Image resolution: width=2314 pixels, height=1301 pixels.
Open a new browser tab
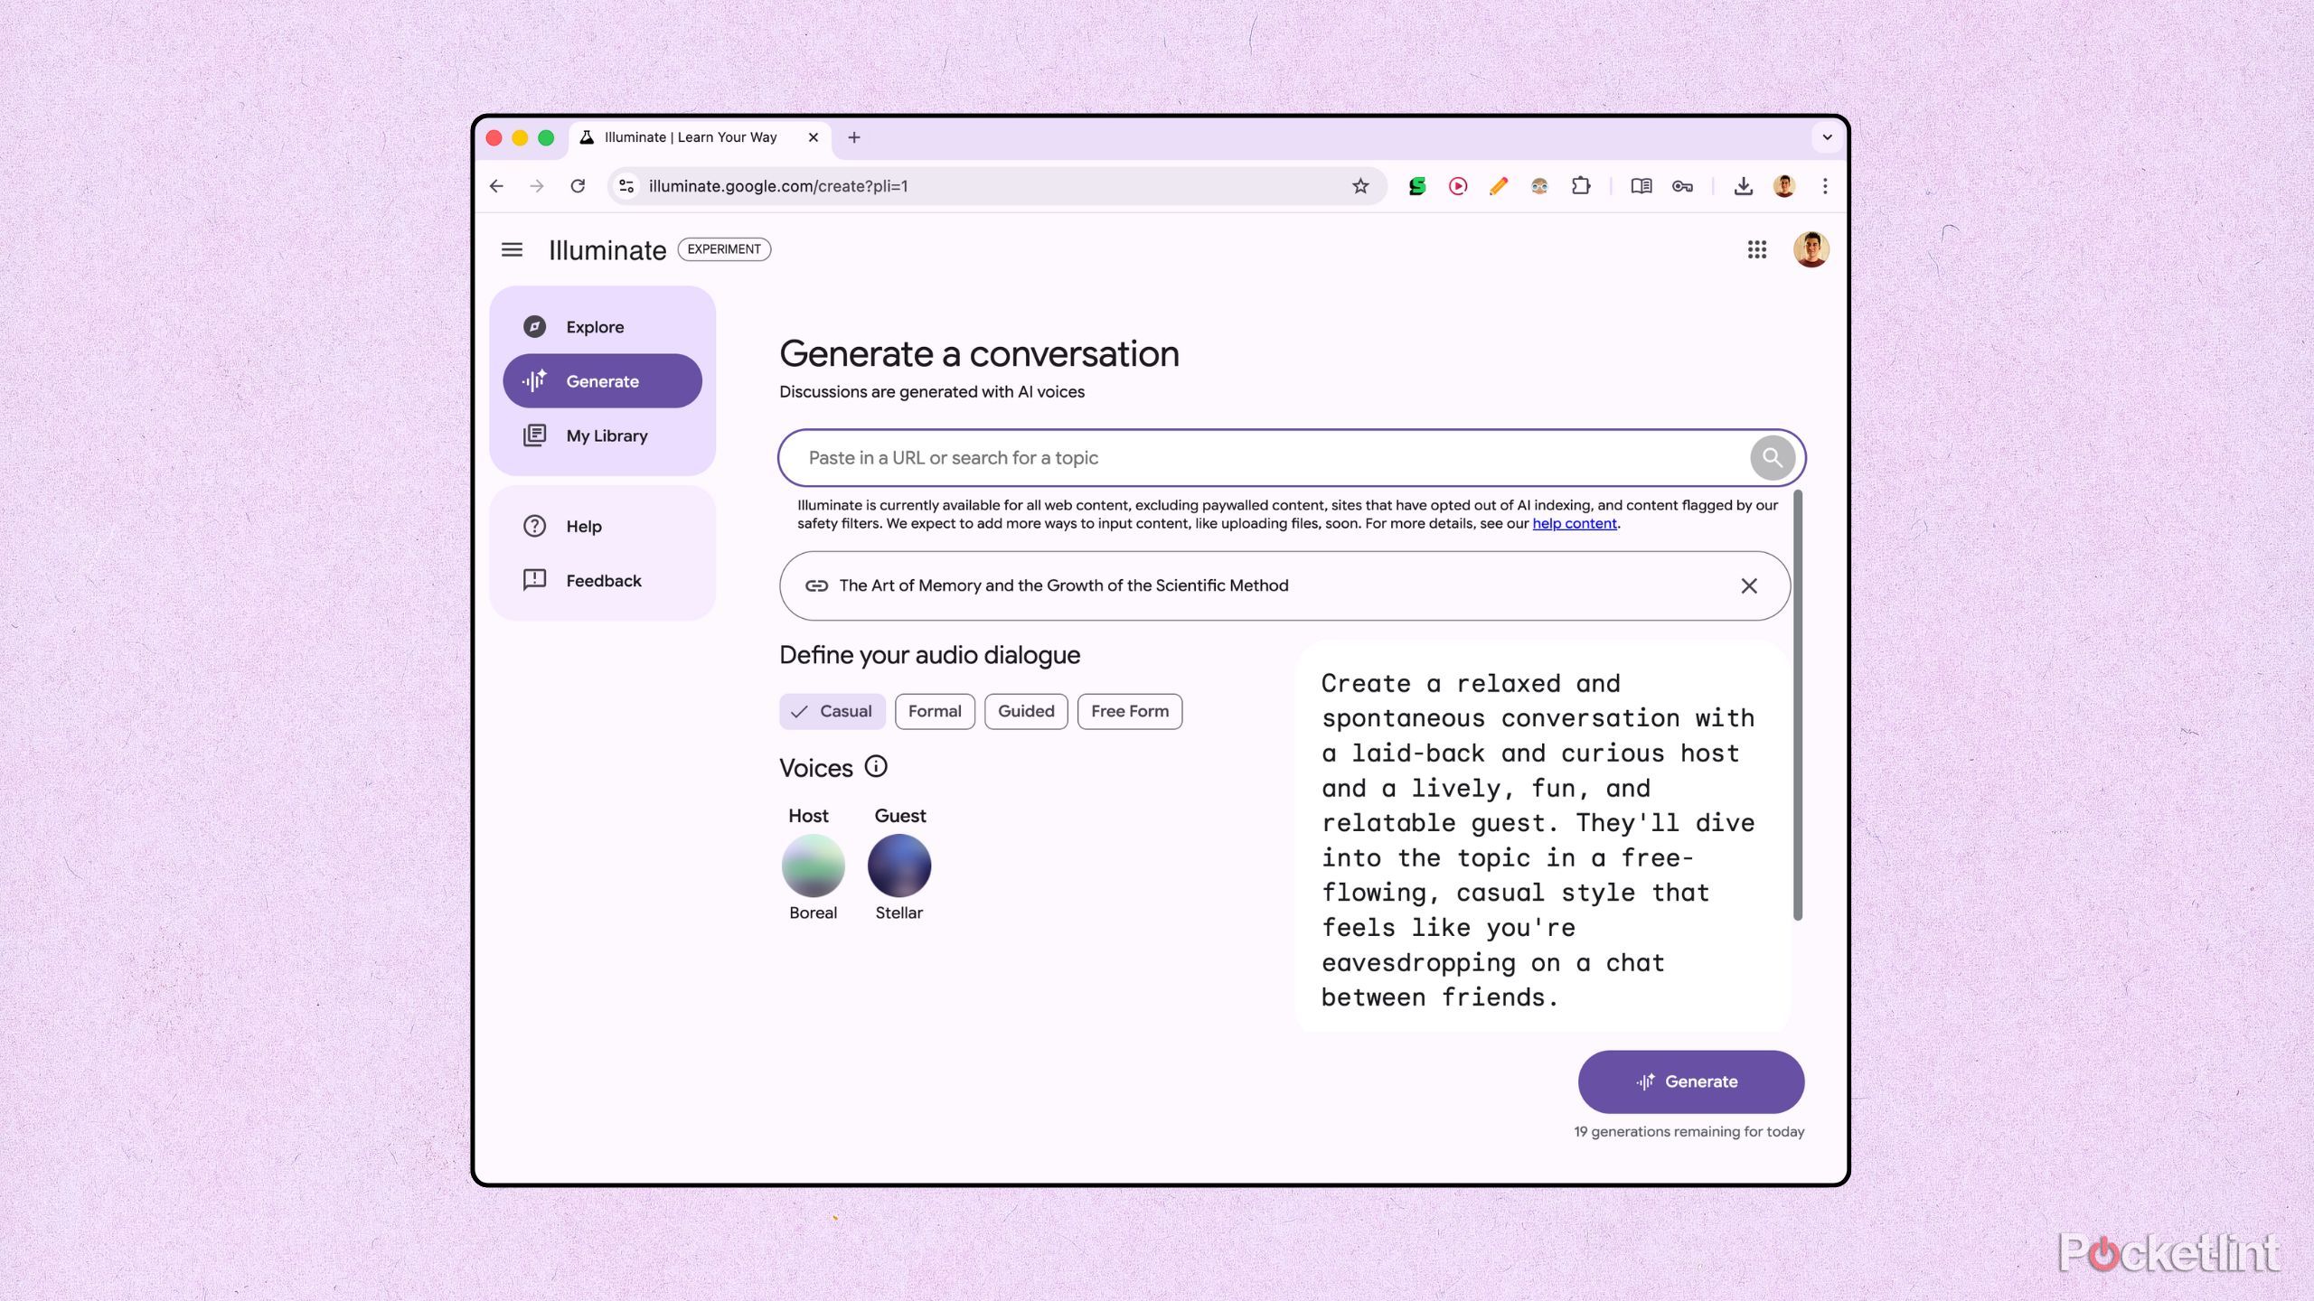tap(853, 137)
